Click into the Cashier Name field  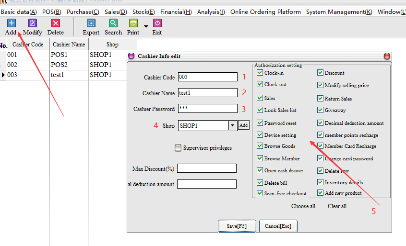point(207,93)
